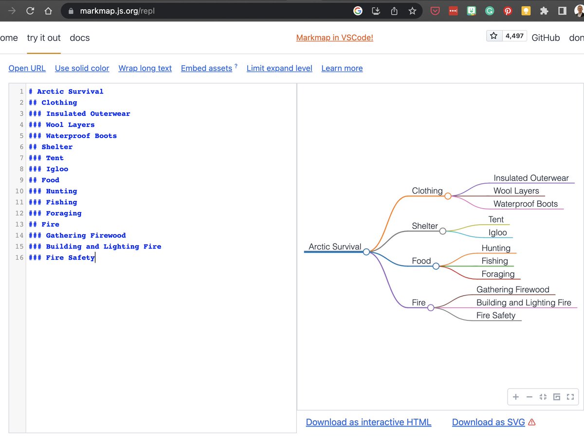584x440 pixels.
Task: Open the try it out tab
Action: [44, 37]
